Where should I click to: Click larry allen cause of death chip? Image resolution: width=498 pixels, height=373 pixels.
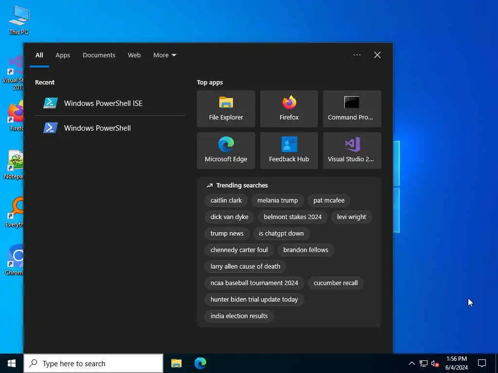click(245, 267)
